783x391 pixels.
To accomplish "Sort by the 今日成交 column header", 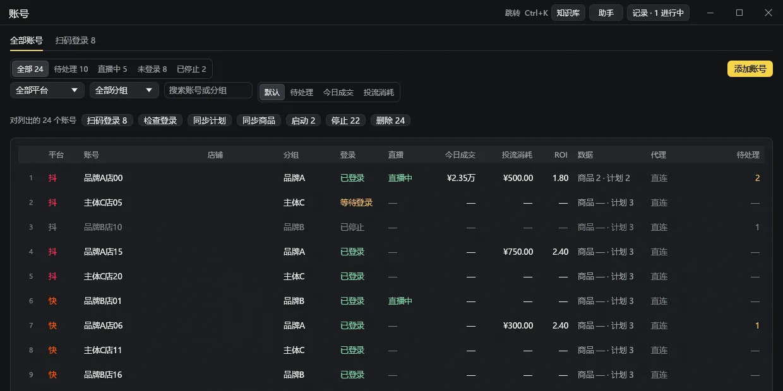I will click(460, 155).
